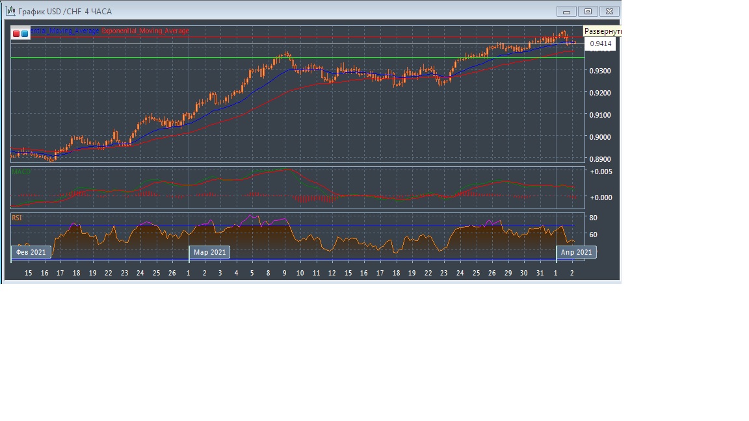The height and width of the screenshot is (421, 749).
Task: Close the USD/CHF chart window
Action: (x=609, y=12)
